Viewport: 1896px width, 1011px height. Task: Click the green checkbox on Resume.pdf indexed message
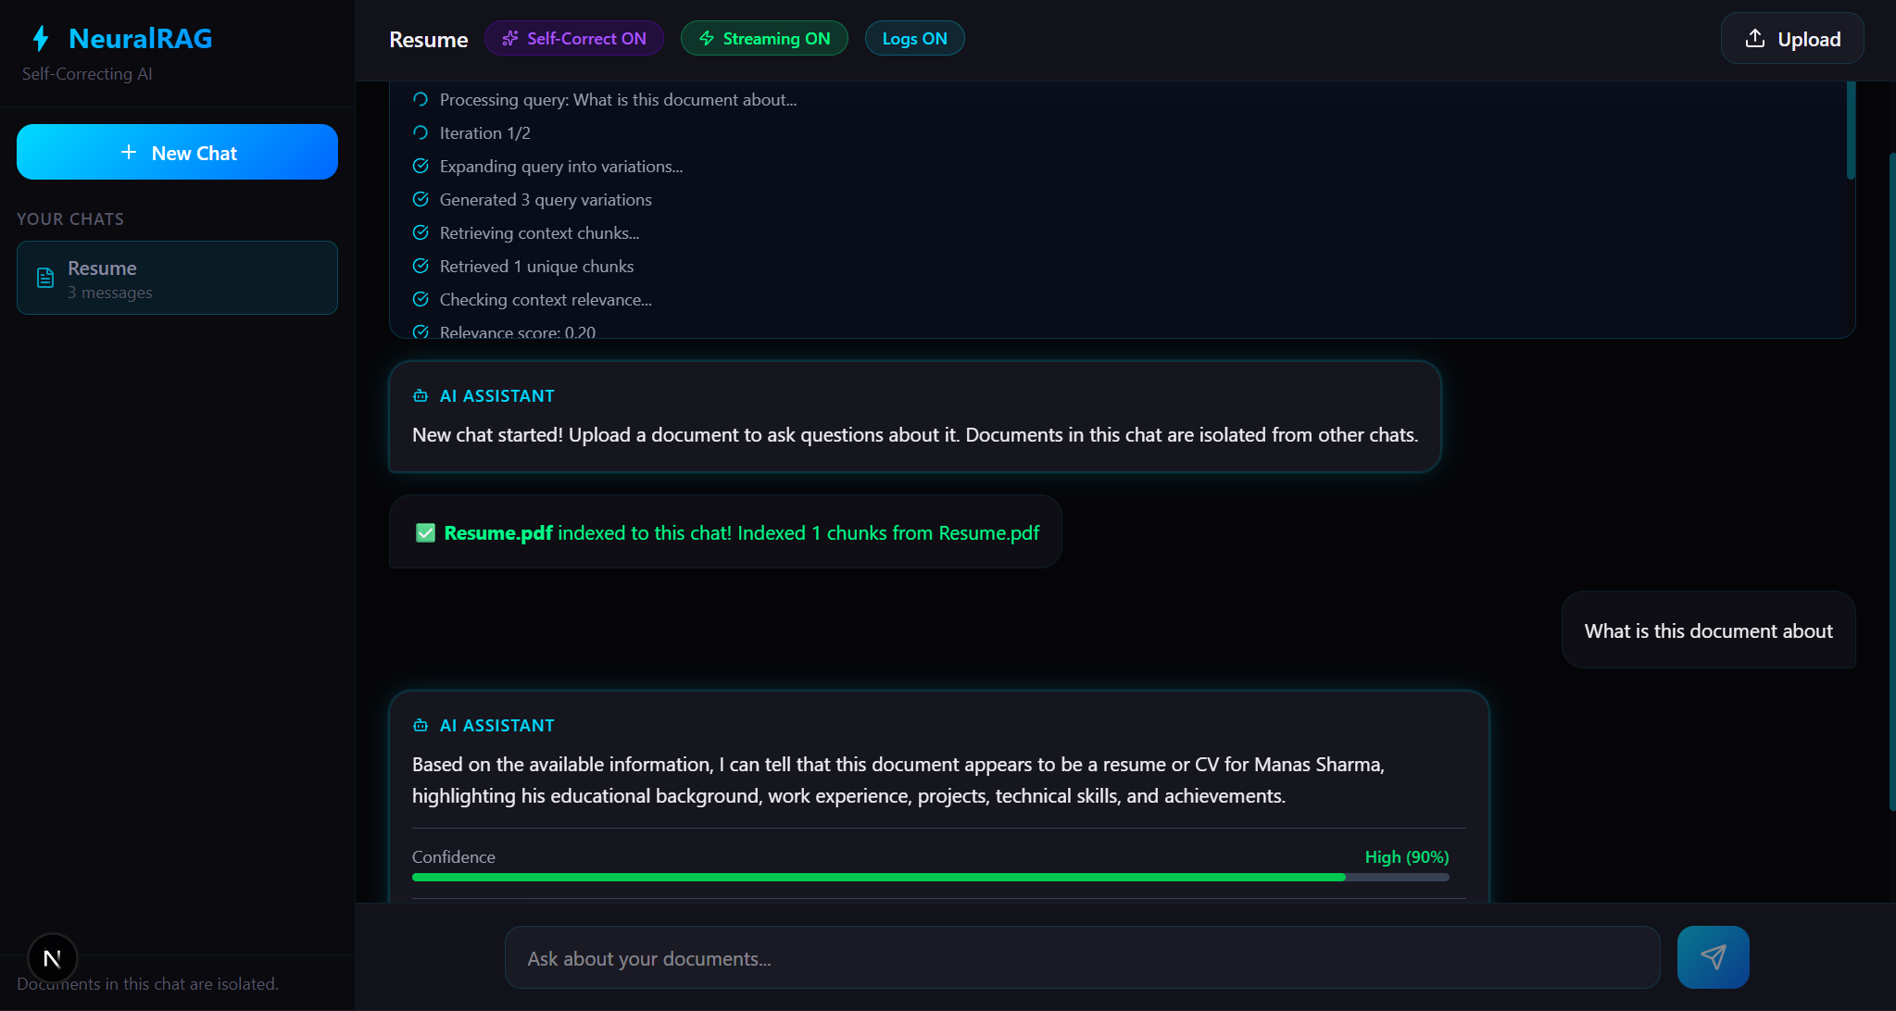point(425,532)
